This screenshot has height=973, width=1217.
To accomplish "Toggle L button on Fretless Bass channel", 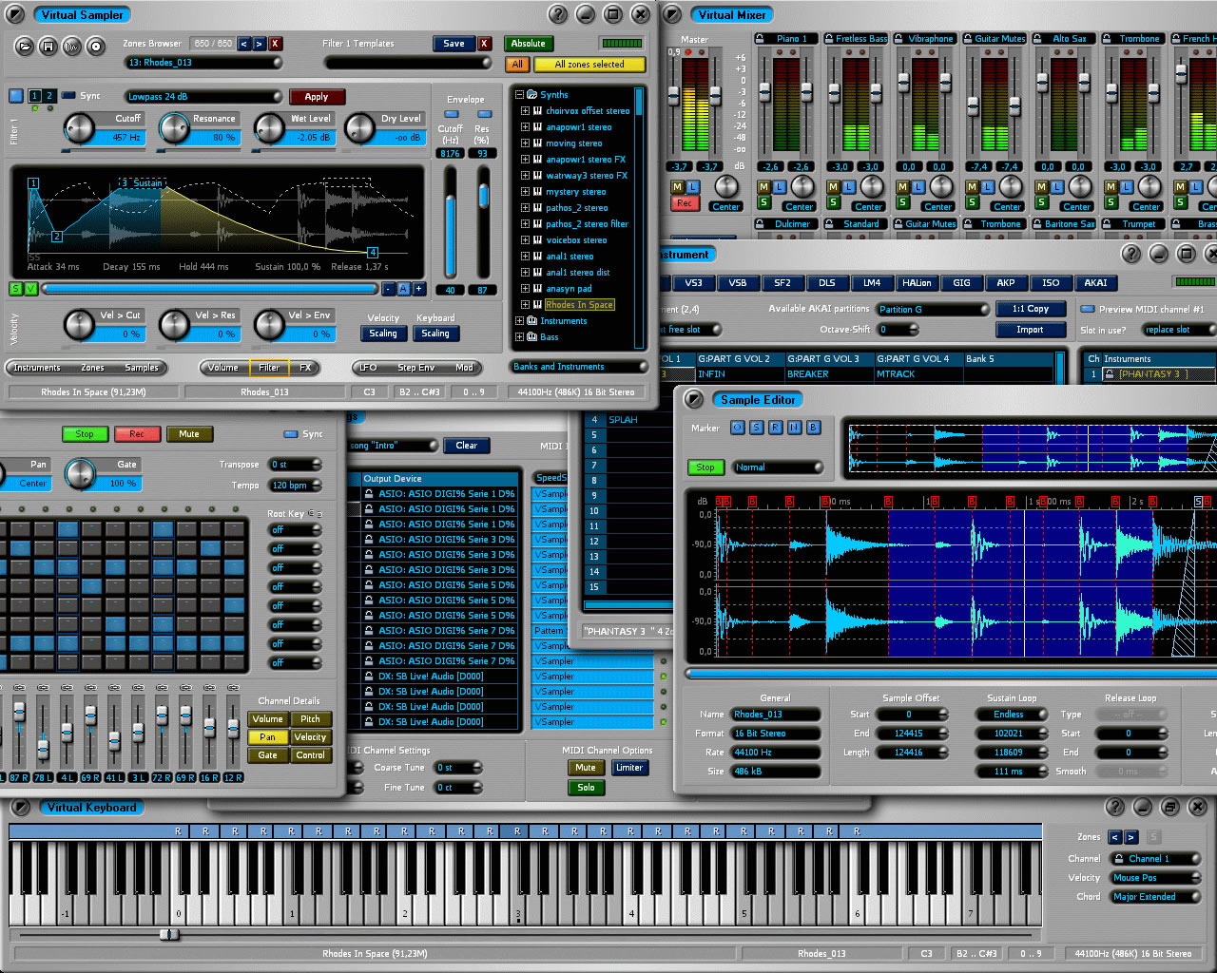I will [849, 188].
